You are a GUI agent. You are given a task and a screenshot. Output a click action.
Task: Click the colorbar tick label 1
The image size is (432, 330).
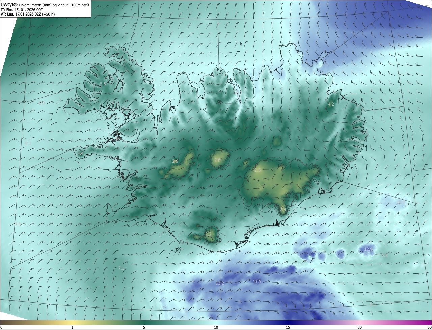pyautogui.click(x=72, y=327)
